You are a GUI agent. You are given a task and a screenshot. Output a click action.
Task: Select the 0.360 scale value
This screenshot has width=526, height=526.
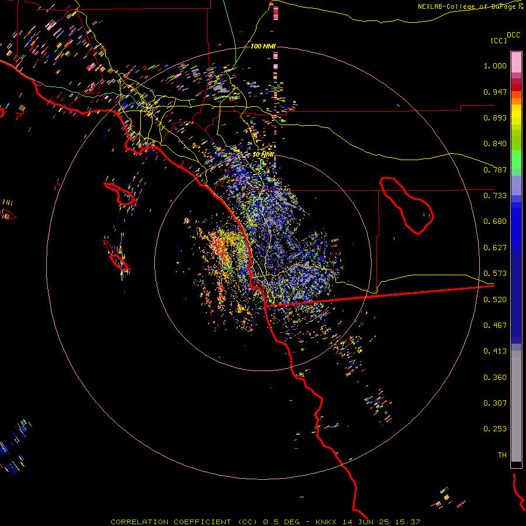tap(495, 378)
